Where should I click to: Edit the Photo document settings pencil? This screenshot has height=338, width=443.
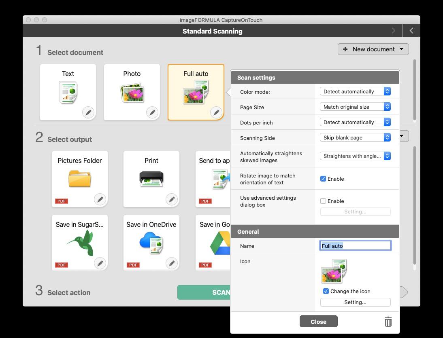coord(152,112)
